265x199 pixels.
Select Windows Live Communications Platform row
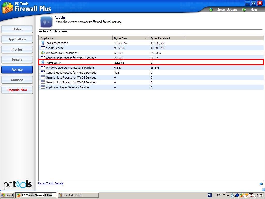click(151, 68)
